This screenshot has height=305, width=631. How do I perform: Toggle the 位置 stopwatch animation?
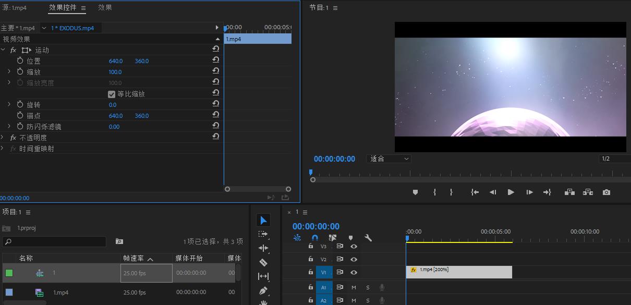click(x=20, y=61)
